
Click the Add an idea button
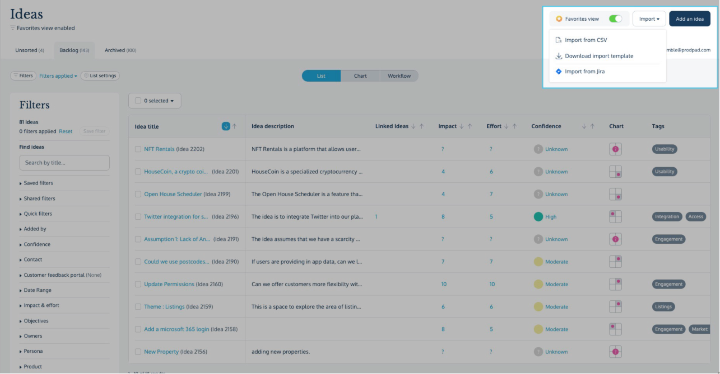click(x=689, y=19)
